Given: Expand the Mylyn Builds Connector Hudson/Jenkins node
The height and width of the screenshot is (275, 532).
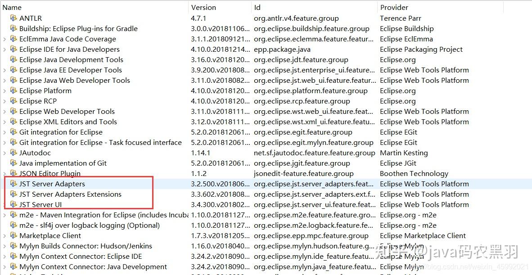Looking at the screenshot, I should (x=5, y=246).
